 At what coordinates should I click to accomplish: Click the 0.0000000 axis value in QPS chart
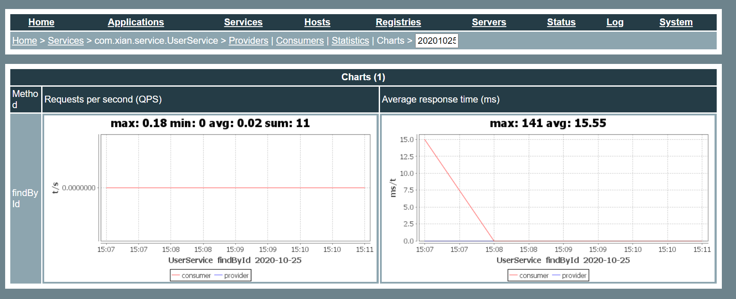pyautogui.click(x=79, y=188)
